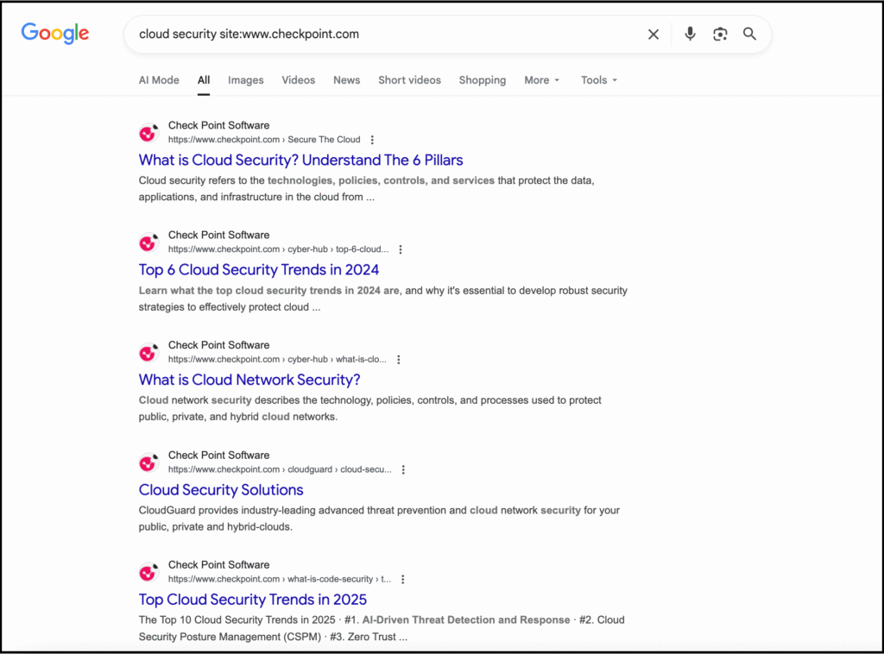Screen dimensions: 884x654
Task: Switch to the News tab
Action: [x=346, y=80]
